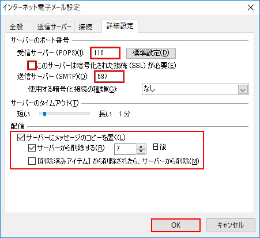260x238 pixels.
Task: Uncheck サーバーにメッセージのコピーを置く
Action: (x=21, y=138)
